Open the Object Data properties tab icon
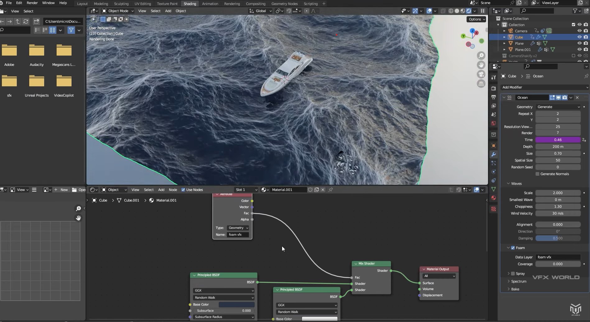The width and height of the screenshot is (590, 322). click(x=493, y=189)
